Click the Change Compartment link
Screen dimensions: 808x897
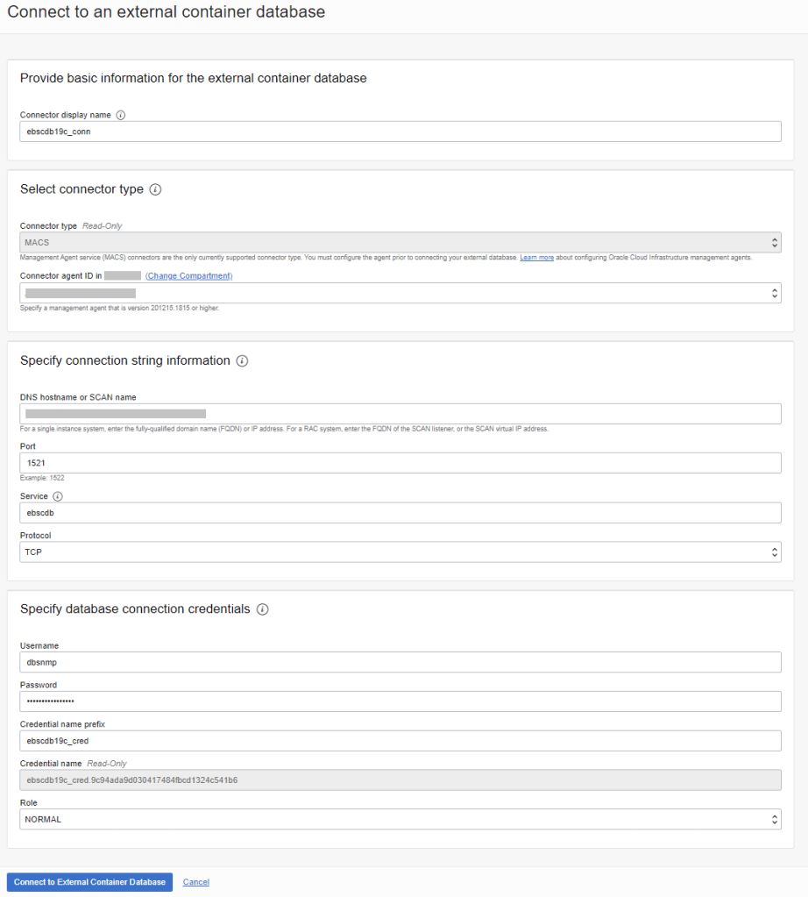(x=188, y=275)
